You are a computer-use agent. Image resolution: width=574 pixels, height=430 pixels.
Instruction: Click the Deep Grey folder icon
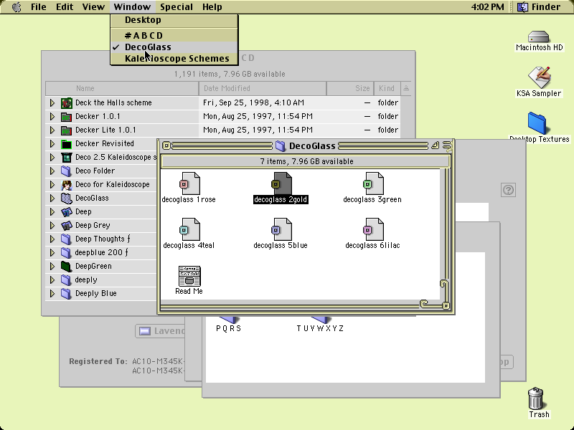tap(66, 226)
